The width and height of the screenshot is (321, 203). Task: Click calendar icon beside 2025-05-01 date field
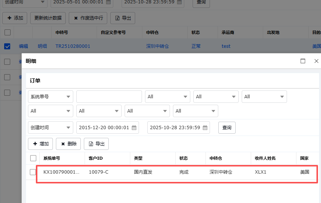[108, 2]
